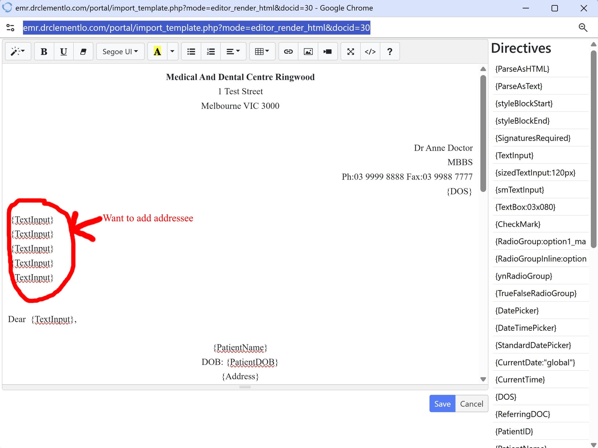The image size is (598, 448).
Task: Click the {PatientDOB} placeholder
Action: [252, 362]
